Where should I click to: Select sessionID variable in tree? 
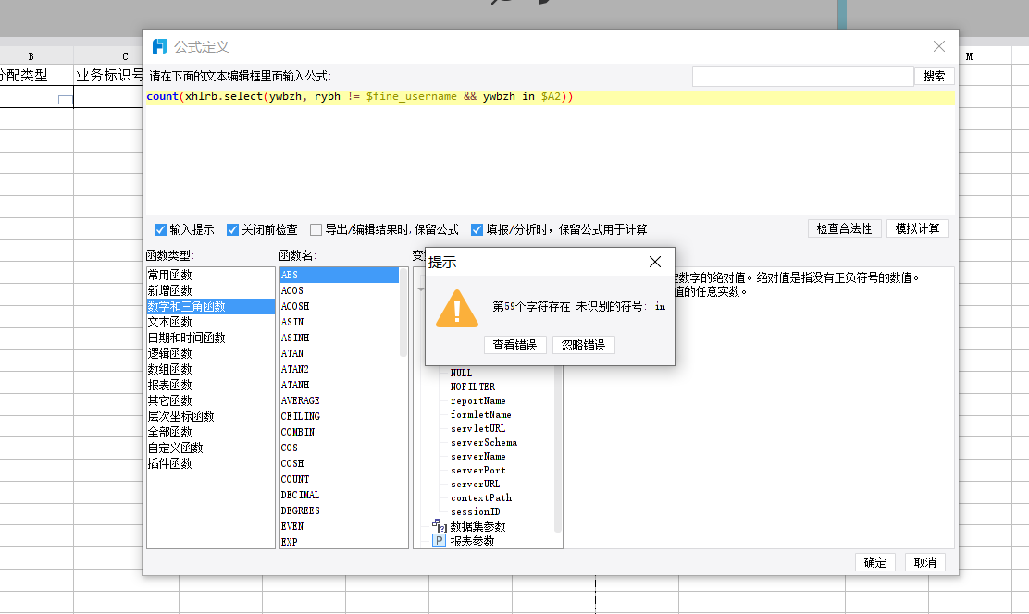click(x=475, y=511)
